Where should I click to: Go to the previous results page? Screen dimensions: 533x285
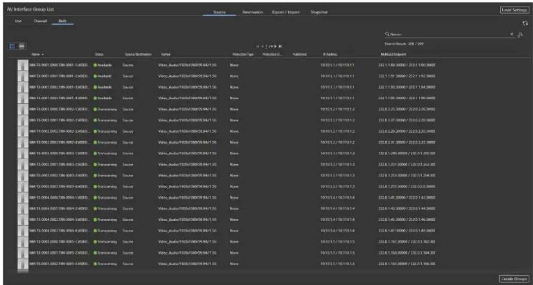point(263,46)
